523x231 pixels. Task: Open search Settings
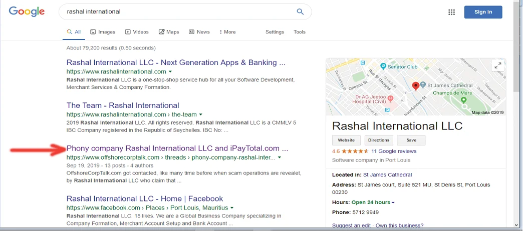click(275, 32)
